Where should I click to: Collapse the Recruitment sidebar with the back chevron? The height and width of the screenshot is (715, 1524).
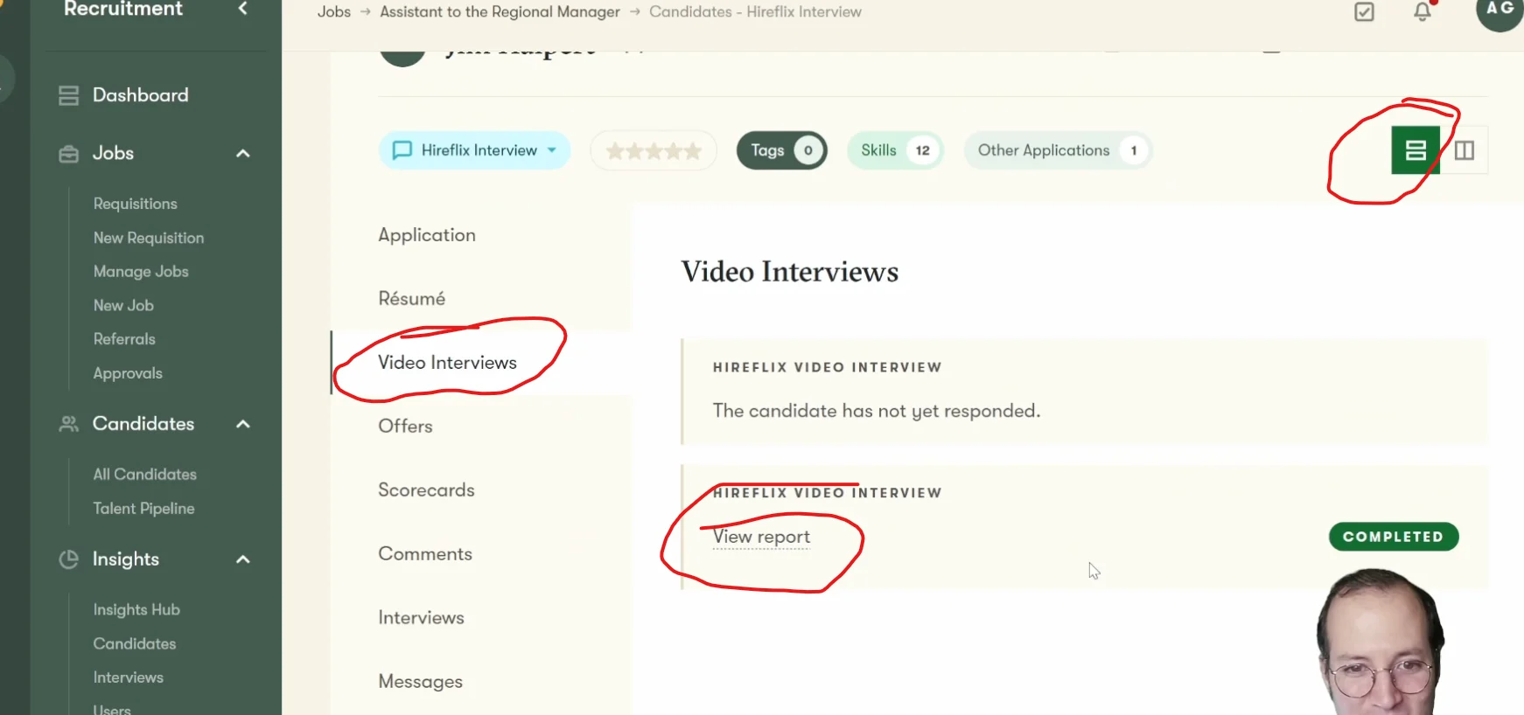coord(243,9)
